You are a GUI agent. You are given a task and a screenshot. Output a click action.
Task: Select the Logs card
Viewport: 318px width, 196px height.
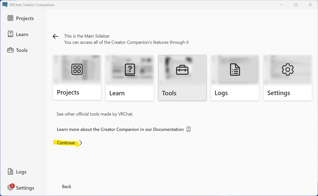[x=235, y=78]
